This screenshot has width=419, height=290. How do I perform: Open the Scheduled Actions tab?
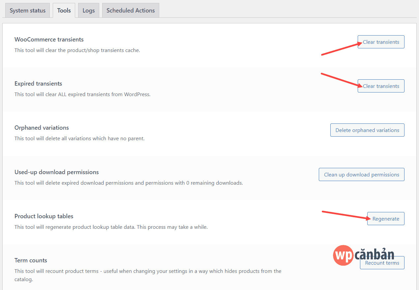(x=130, y=10)
